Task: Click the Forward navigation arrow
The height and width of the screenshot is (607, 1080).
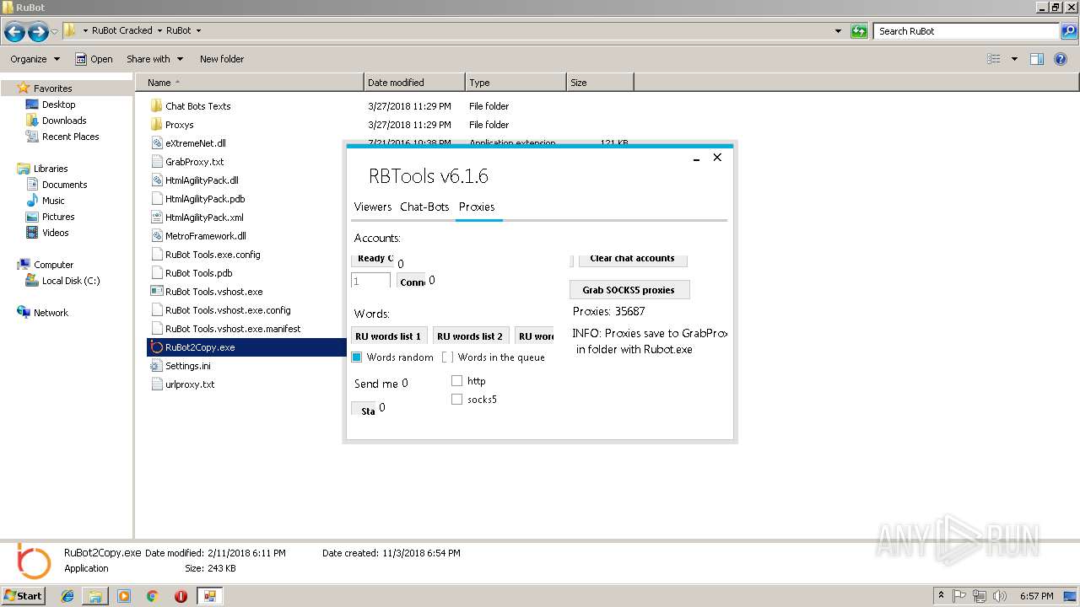Action: point(38,32)
